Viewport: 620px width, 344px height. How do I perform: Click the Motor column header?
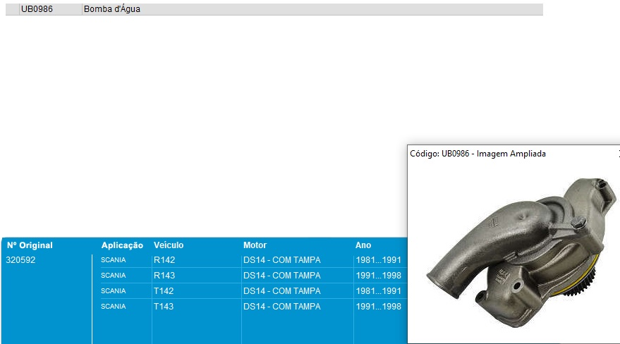tap(255, 245)
